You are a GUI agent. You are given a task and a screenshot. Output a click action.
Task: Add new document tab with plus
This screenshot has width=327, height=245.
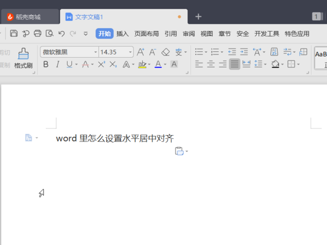click(x=198, y=17)
